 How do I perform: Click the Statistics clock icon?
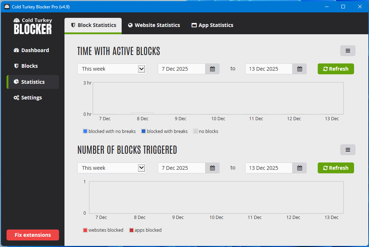click(x=17, y=82)
